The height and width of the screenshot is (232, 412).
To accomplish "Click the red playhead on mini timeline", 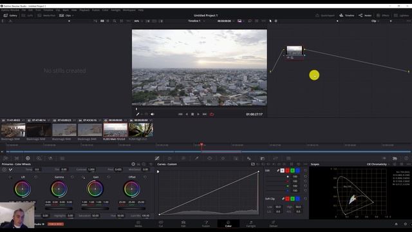I will 201,144.
